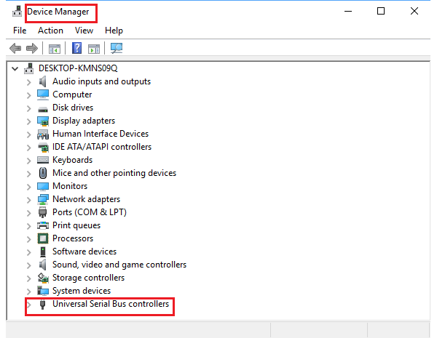This screenshot has width=437, height=338.
Task: Collapse the DESKTOP-KMNS09Q root node
Action: click(15, 68)
